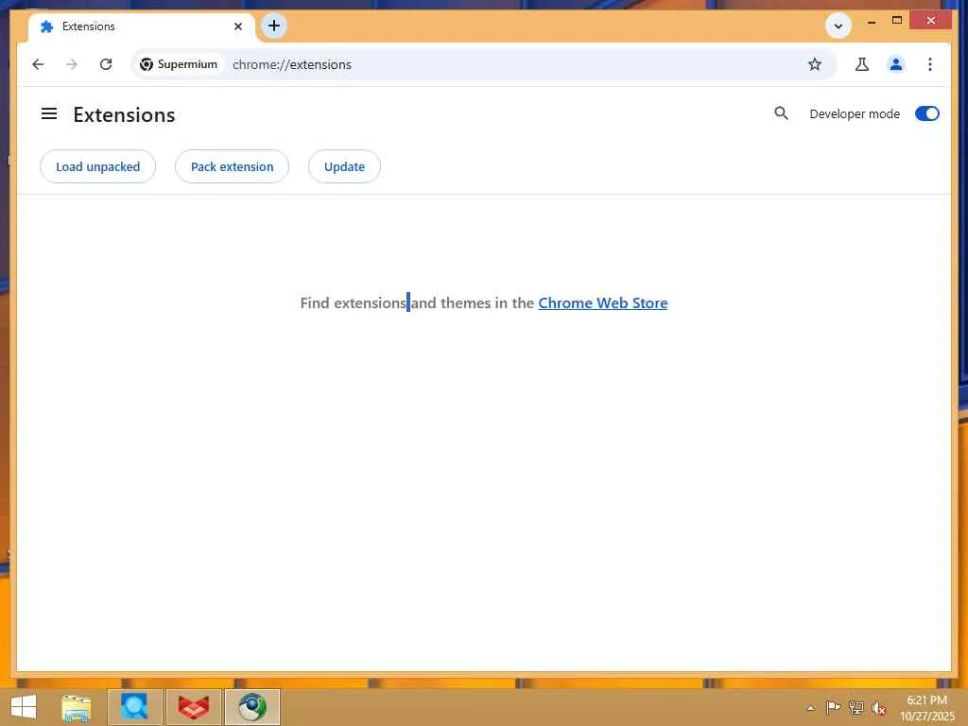
Task: Switch to Supermium browser in taskbar
Action: 251,707
